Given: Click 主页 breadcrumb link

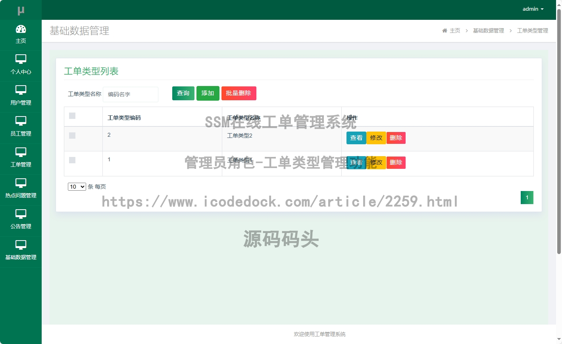Looking at the screenshot, I should [455, 31].
